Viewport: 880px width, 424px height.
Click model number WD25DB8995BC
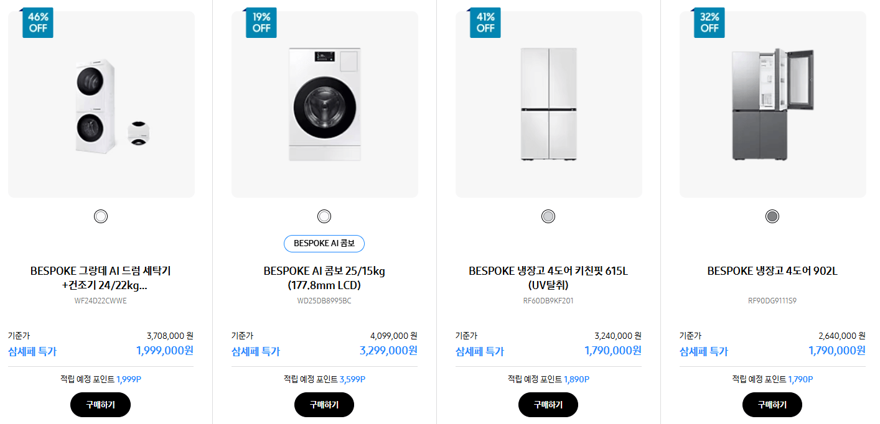tap(324, 300)
